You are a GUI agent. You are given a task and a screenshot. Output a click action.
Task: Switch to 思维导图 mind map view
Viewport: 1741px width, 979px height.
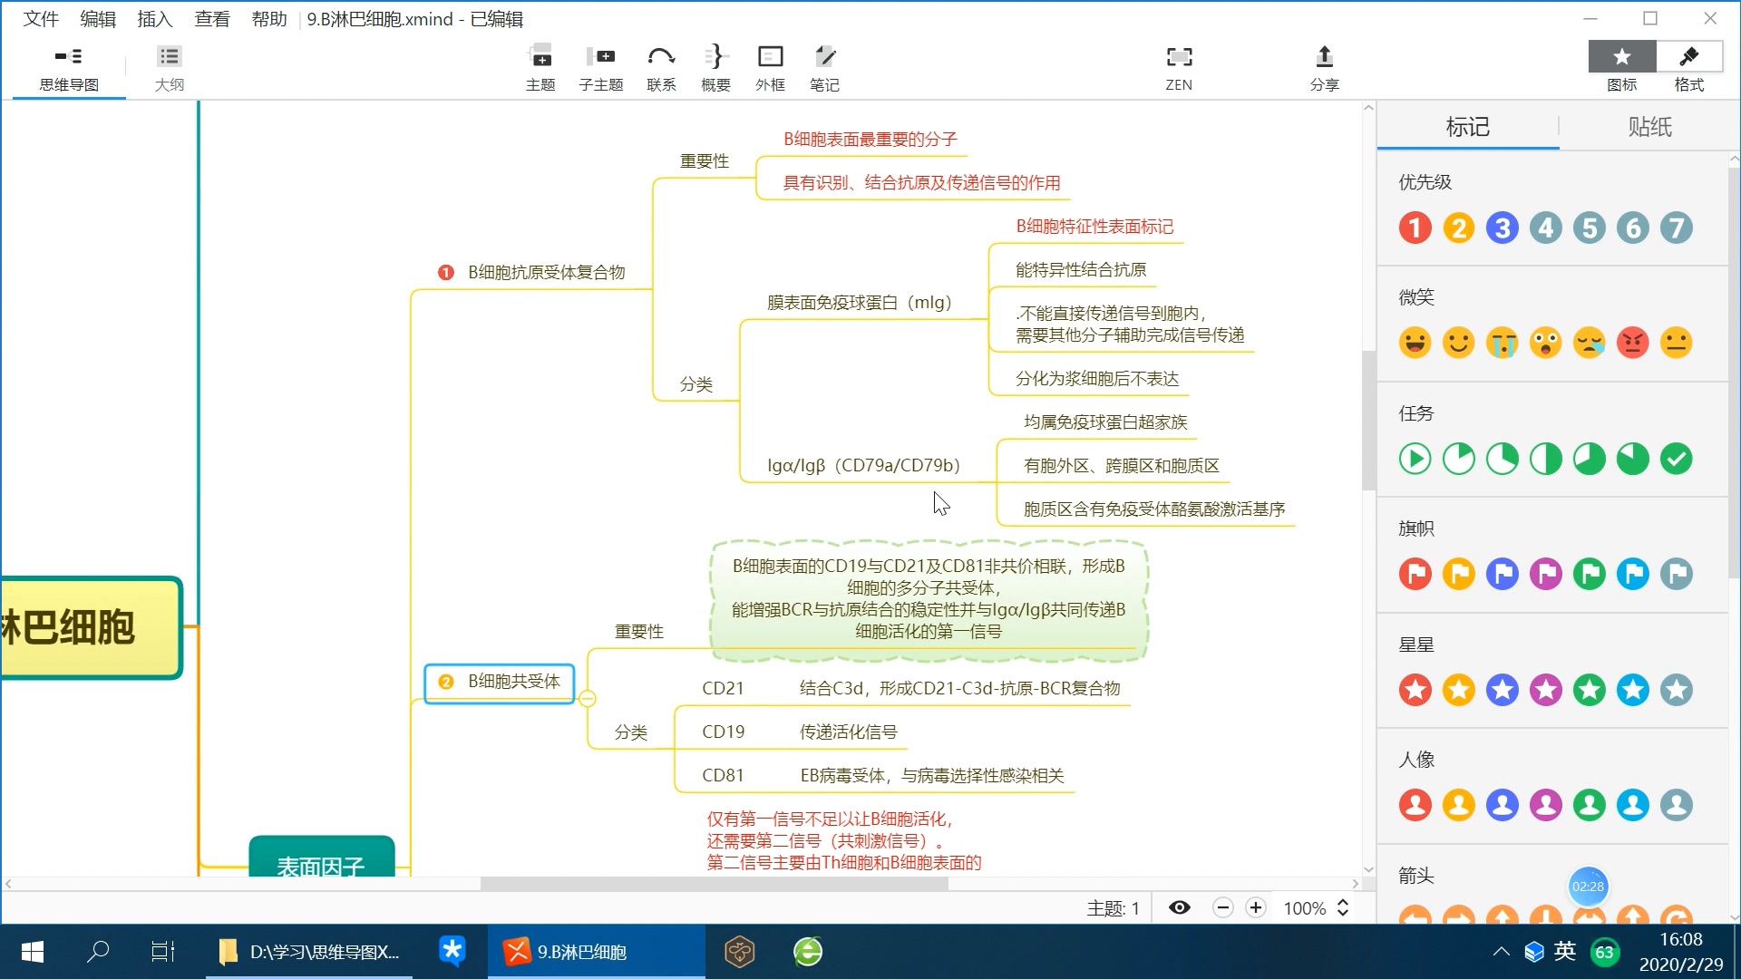(69, 68)
